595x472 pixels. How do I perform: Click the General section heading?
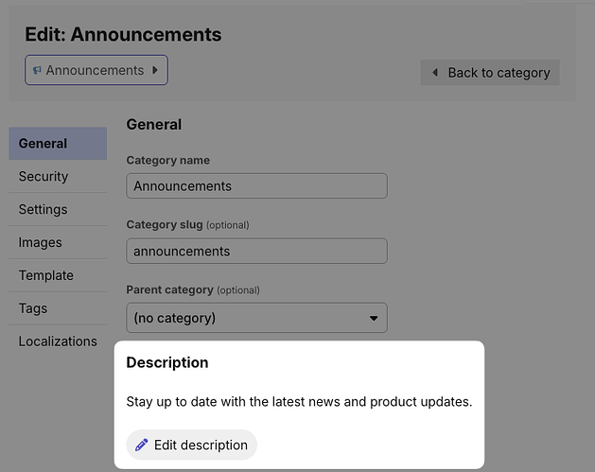pyautogui.click(x=154, y=125)
